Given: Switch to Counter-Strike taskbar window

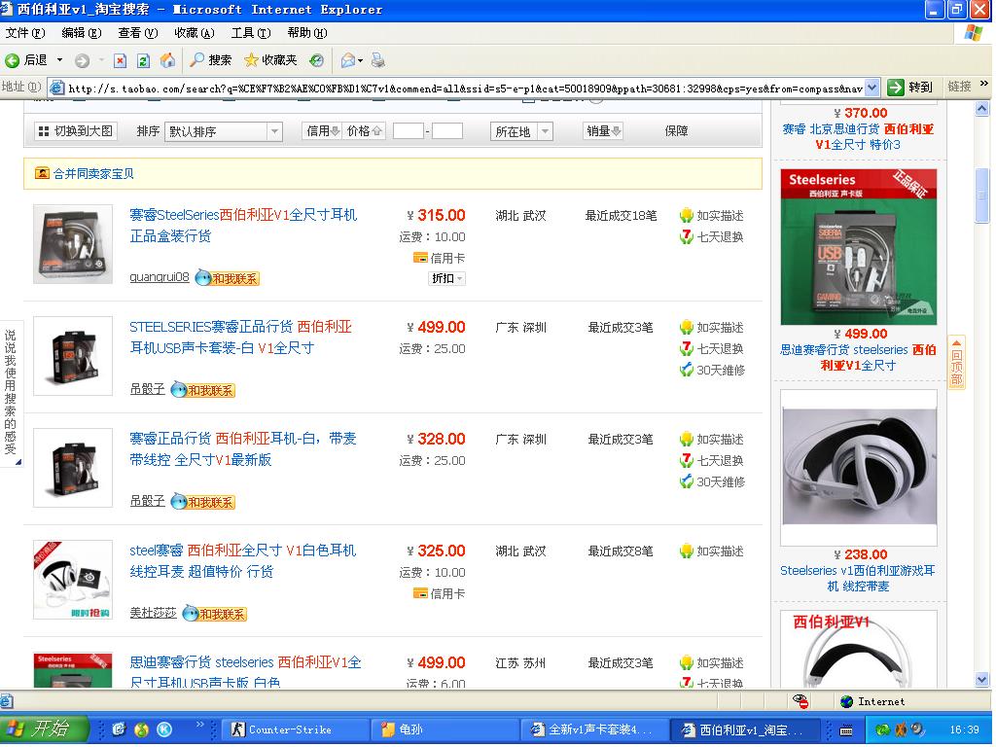Looking at the screenshot, I should click(295, 729).
